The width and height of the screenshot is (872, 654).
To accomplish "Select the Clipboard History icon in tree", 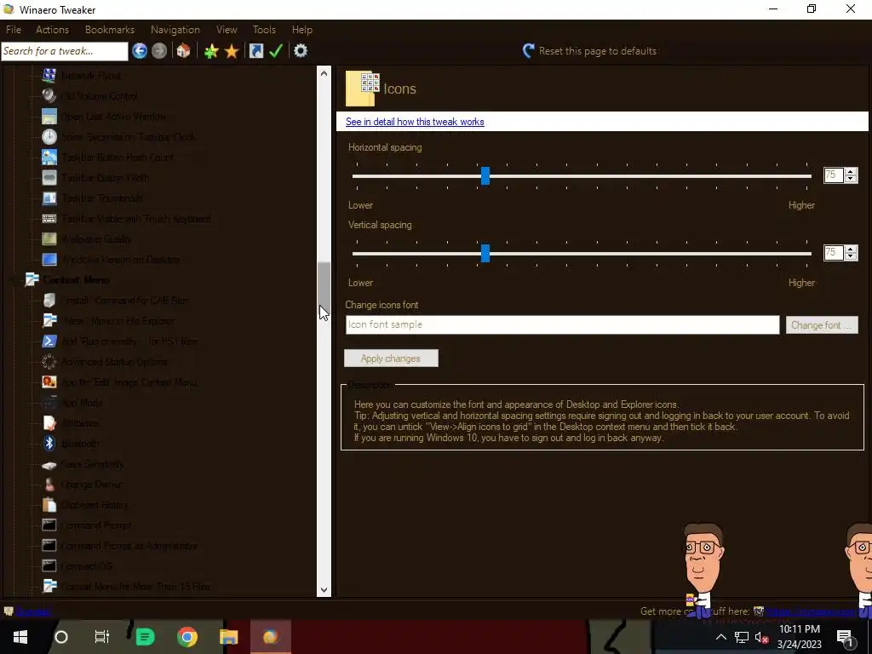I will click(x=49, y=505).
